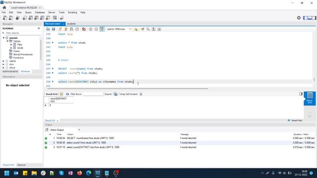The height and width of the screenshot is (178, 317).
Task: Collapse the maruti schema node
Action: tap(3, 38)
